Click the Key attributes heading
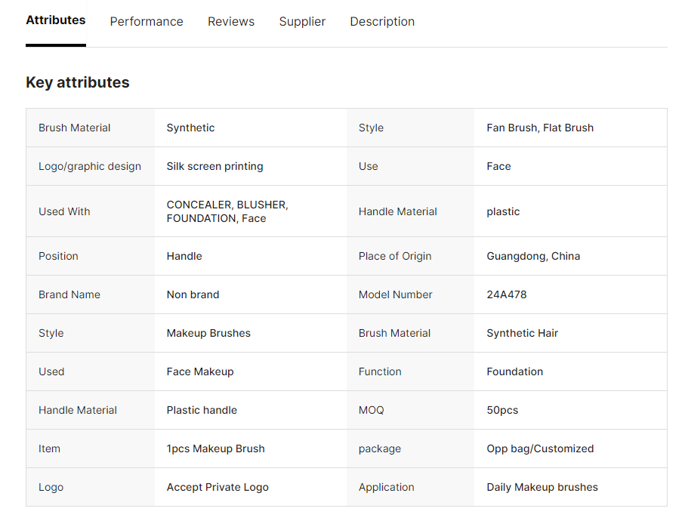685x524 pixels. 78,82
